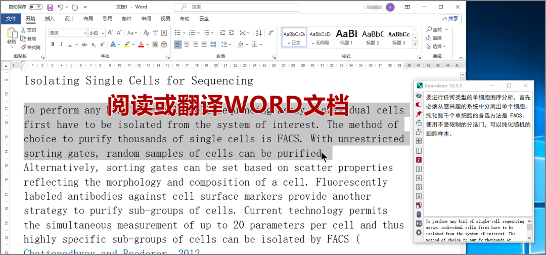Switch to the Insert (插入) tab

[x=50, y=18]
